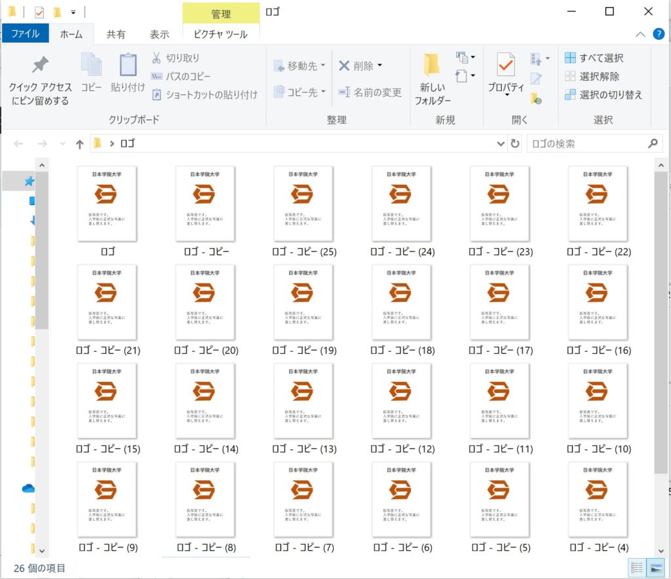This screenshot has width=671, height=579.
Task: Switch to the 共有 tab
Action: point(116,34)
